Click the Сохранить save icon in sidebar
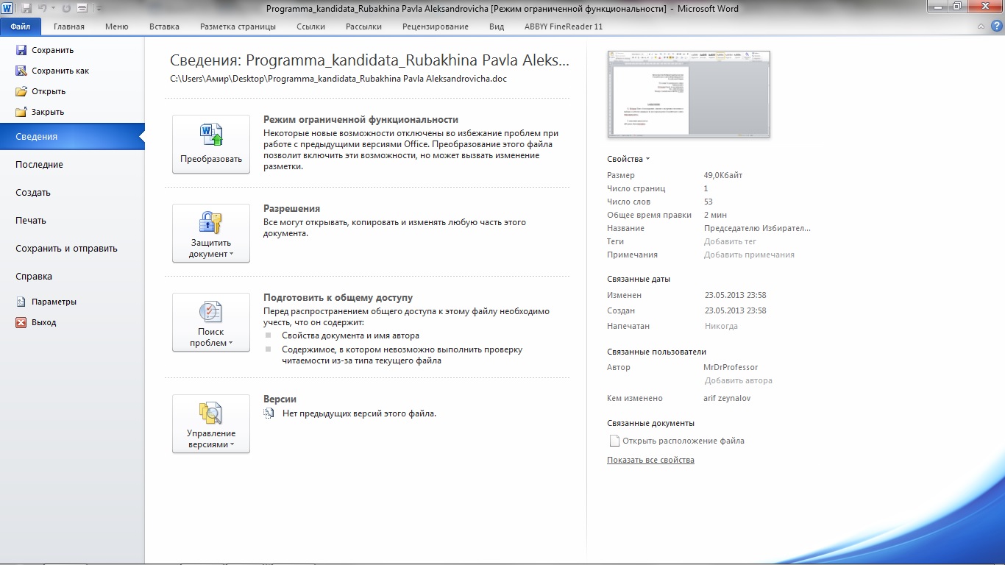 pos(21,50)
